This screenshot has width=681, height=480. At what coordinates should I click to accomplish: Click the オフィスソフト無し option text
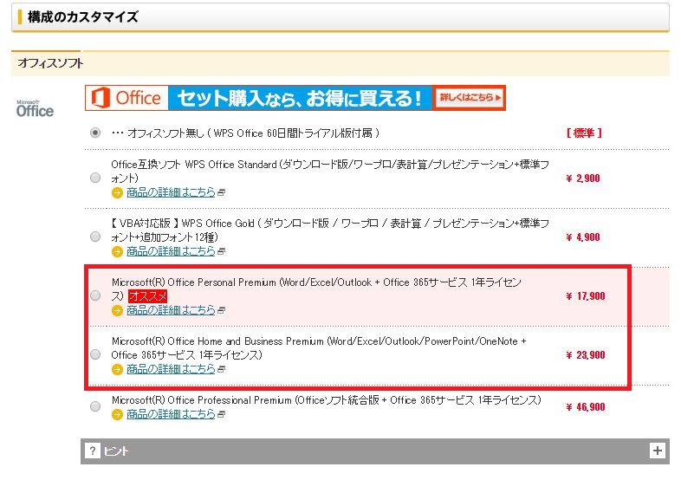pyautogui.click(x=246, y=133)
